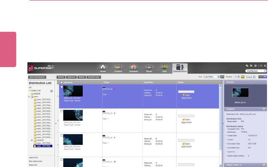
Task: Click the 47WV30_02 player monitor icon
Action: [104, 136]
